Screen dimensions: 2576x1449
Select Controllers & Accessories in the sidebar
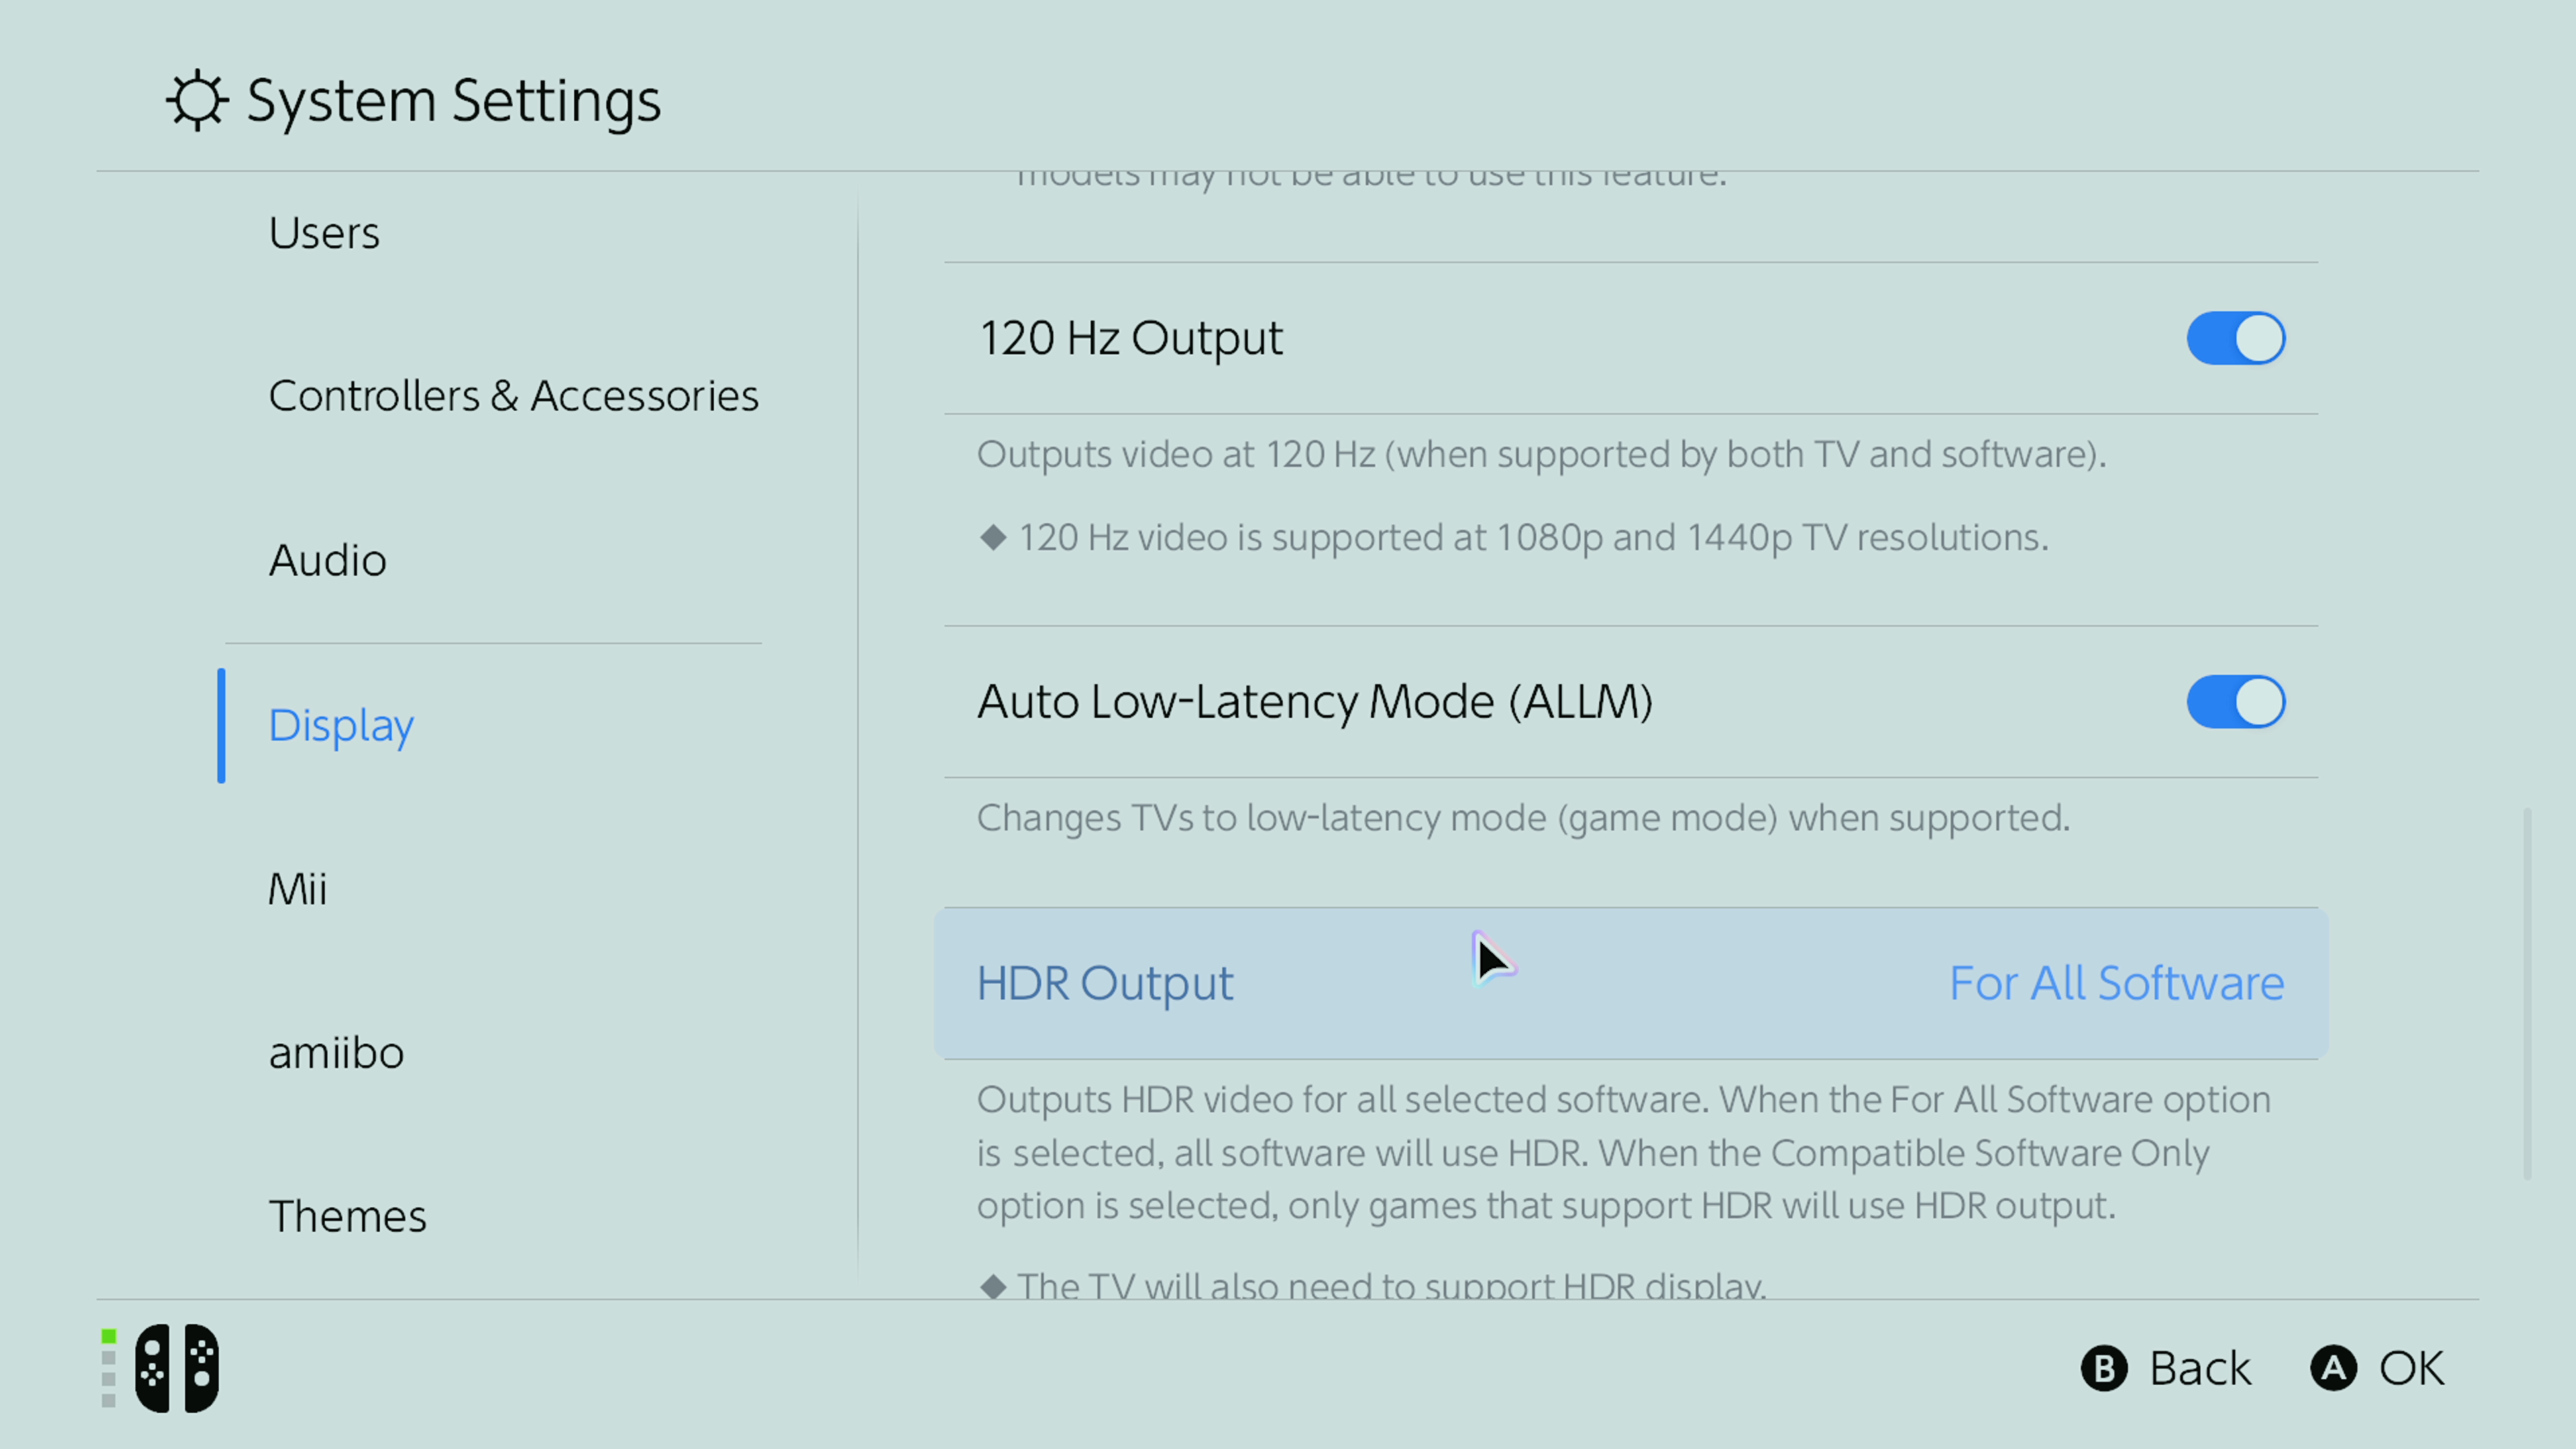coord(513,396)
